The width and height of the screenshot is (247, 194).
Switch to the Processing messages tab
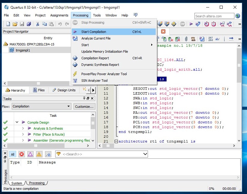[37, 183]
